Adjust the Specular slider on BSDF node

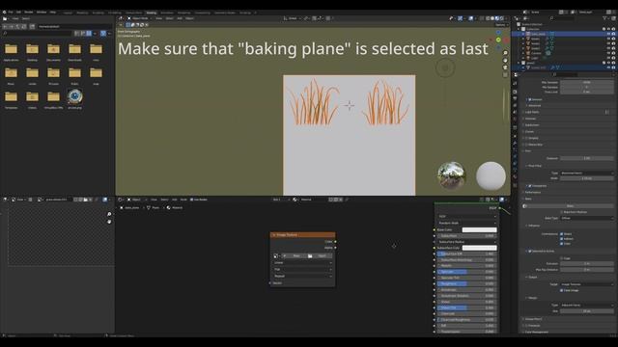tap(466, 272)
